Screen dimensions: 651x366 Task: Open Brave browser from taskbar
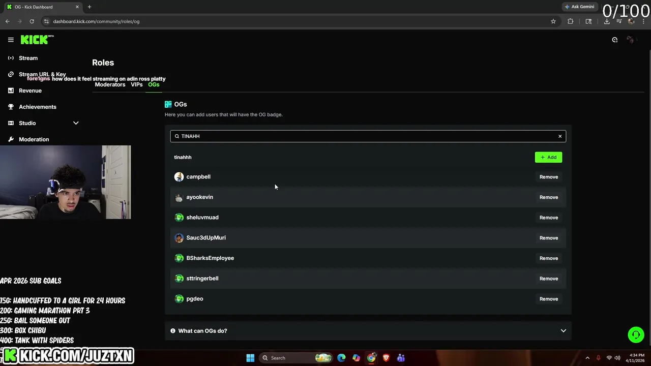(386, 358)
